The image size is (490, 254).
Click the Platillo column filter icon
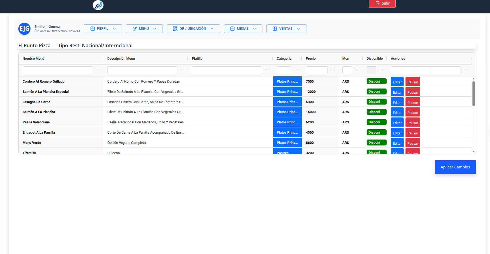[x=267, y=70]
